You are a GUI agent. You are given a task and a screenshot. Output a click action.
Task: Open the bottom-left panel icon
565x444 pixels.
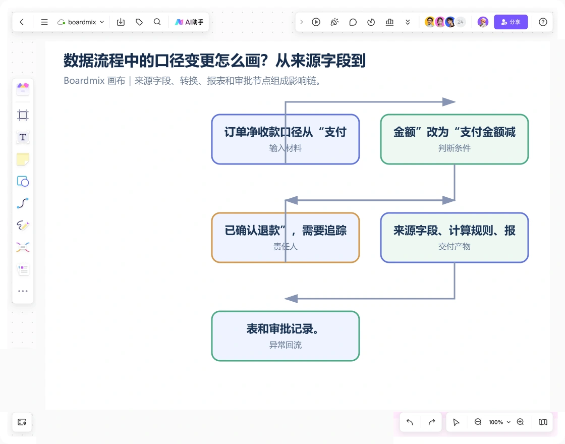22,422
